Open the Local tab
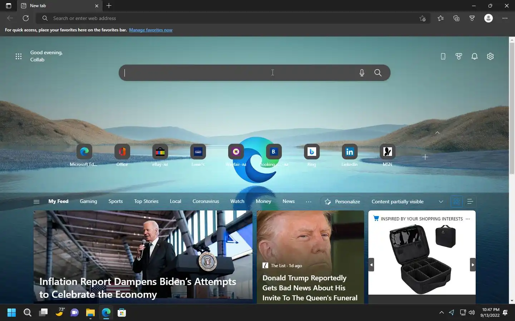515x321 pixels. click(175, 201)
